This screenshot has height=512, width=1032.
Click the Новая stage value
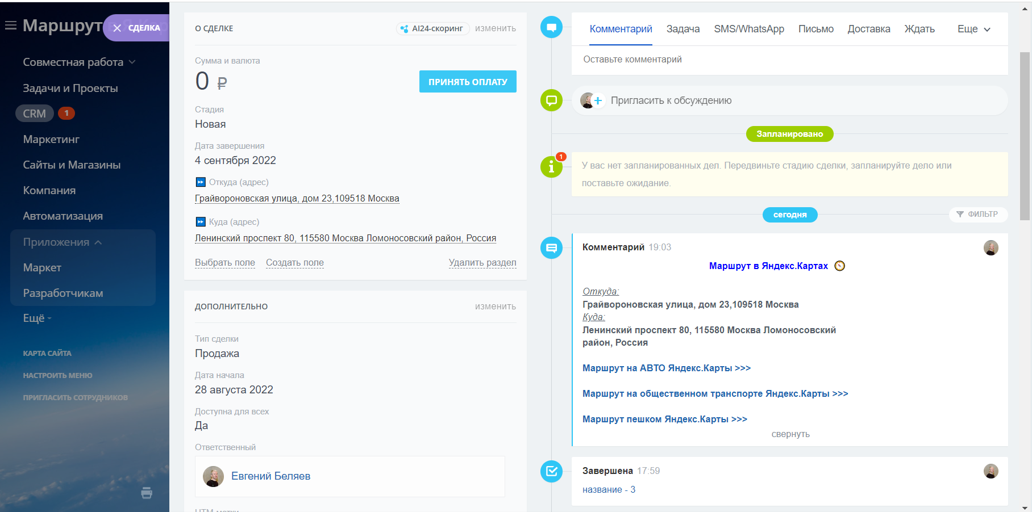point(210,124)
